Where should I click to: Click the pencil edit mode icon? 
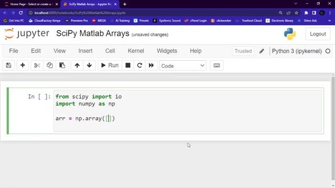[x=262, y=51]
